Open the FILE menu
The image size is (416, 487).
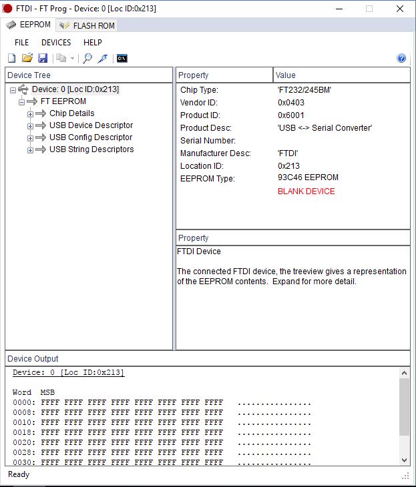click(x=21, y=43)
